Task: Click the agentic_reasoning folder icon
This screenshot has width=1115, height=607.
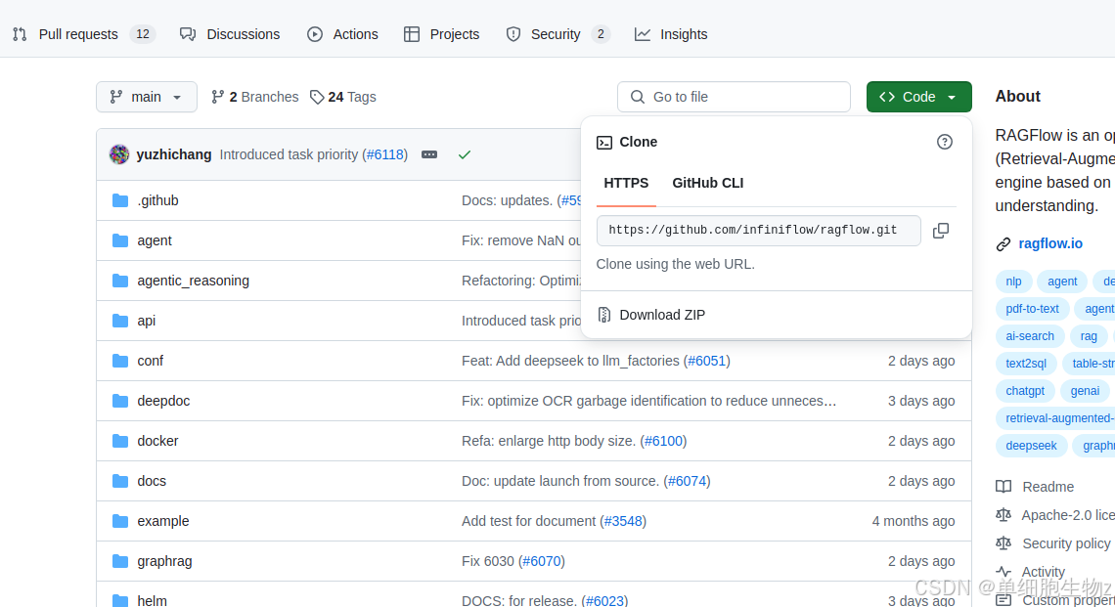Action: tap(120, 281)
